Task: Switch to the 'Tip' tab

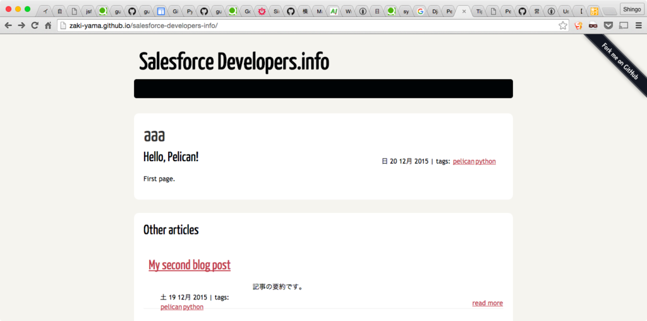Action: pyautogui.click(x=479, y=11)
